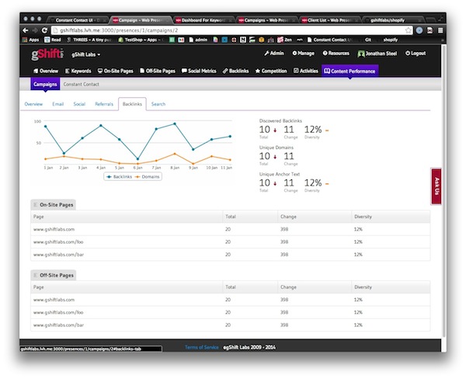Go to On-Site Pages in the nav bar
The image size is (466, 379).
click(115, 71)
